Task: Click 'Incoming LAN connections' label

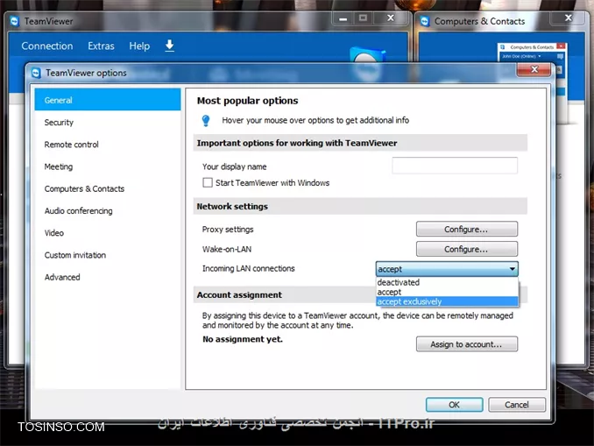Action: click(248, 269)
